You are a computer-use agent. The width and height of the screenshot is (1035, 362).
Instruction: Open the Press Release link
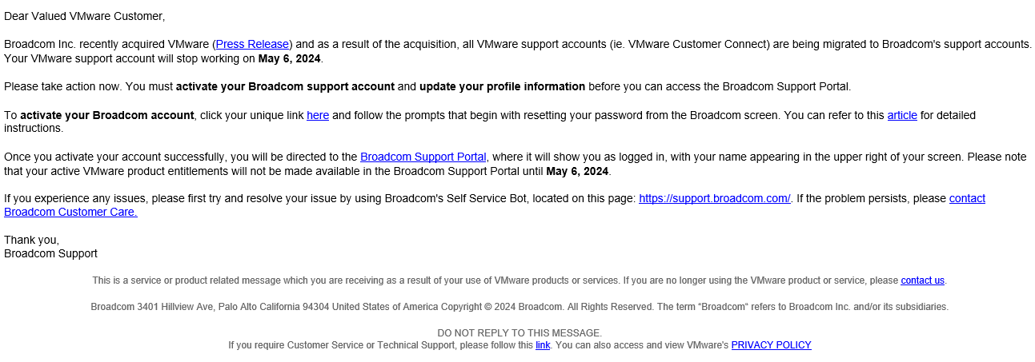coord(252,44)
